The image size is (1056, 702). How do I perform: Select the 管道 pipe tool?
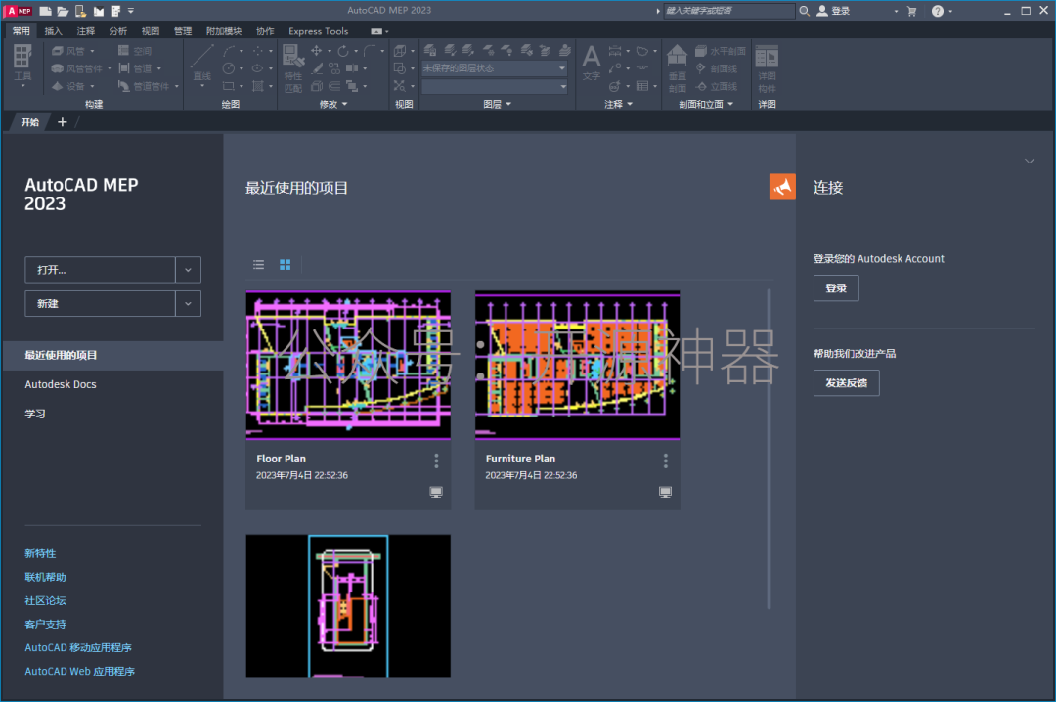[x=140, y=68]
